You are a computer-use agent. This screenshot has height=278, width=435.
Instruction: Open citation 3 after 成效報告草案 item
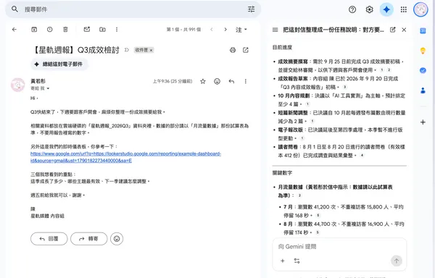[345, 87]
